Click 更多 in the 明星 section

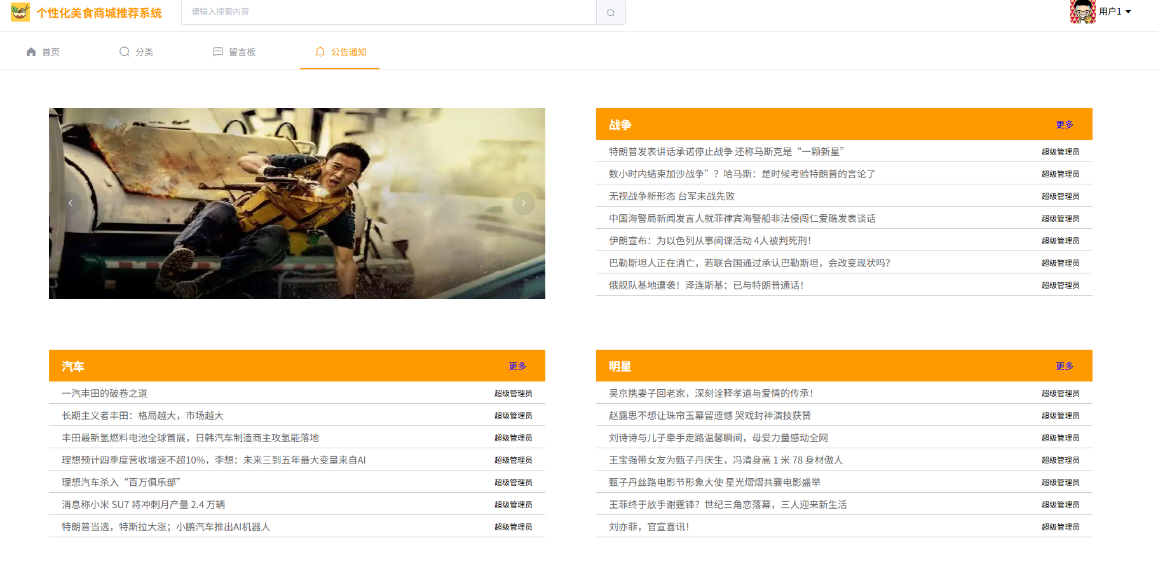pyautogui.click(x=1065, y=366)
